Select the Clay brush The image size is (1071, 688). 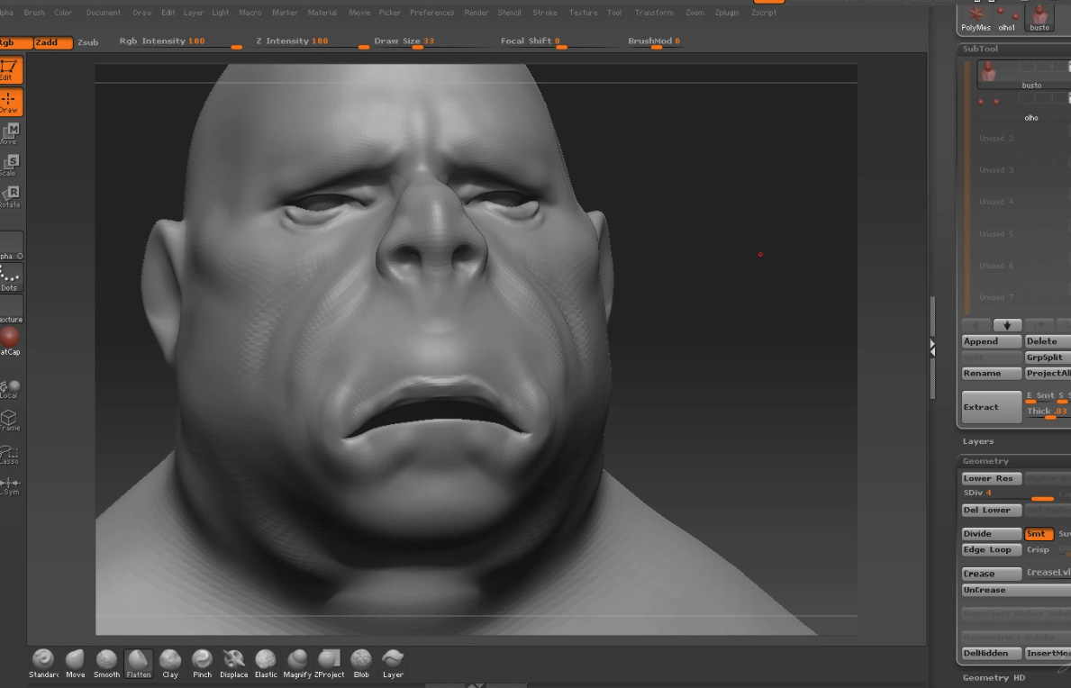pyautogui.click(x=170, y=661)
